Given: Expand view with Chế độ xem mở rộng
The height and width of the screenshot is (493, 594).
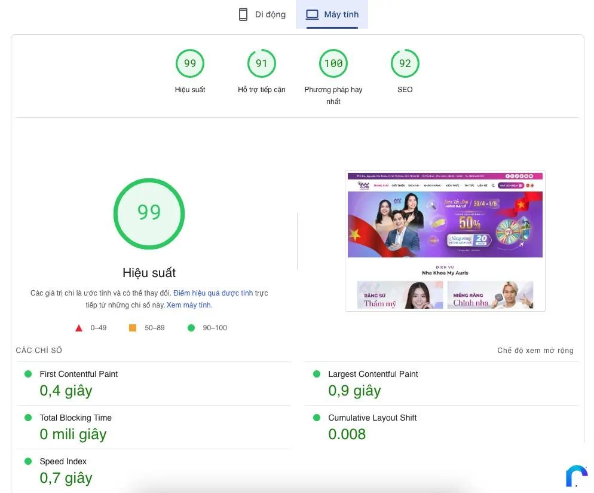Looking at the screenshot, I should click(x=535, y=351).
